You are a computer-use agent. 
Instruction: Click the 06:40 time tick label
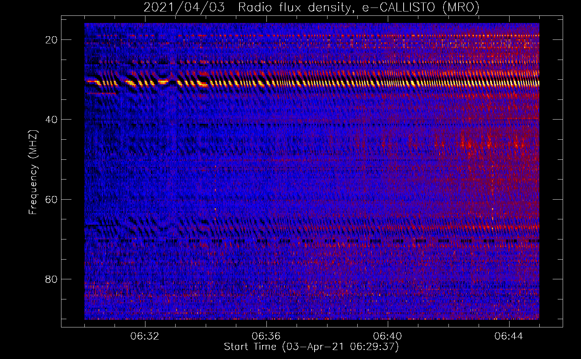tap(387, 336)
